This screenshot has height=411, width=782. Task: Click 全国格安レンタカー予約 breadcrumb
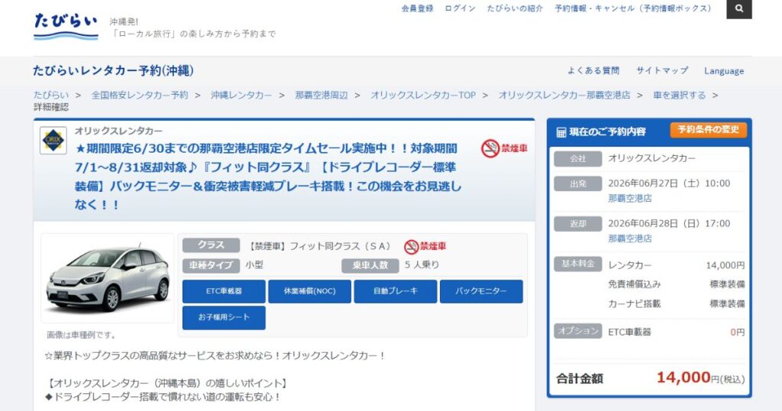tap(140, 95)
